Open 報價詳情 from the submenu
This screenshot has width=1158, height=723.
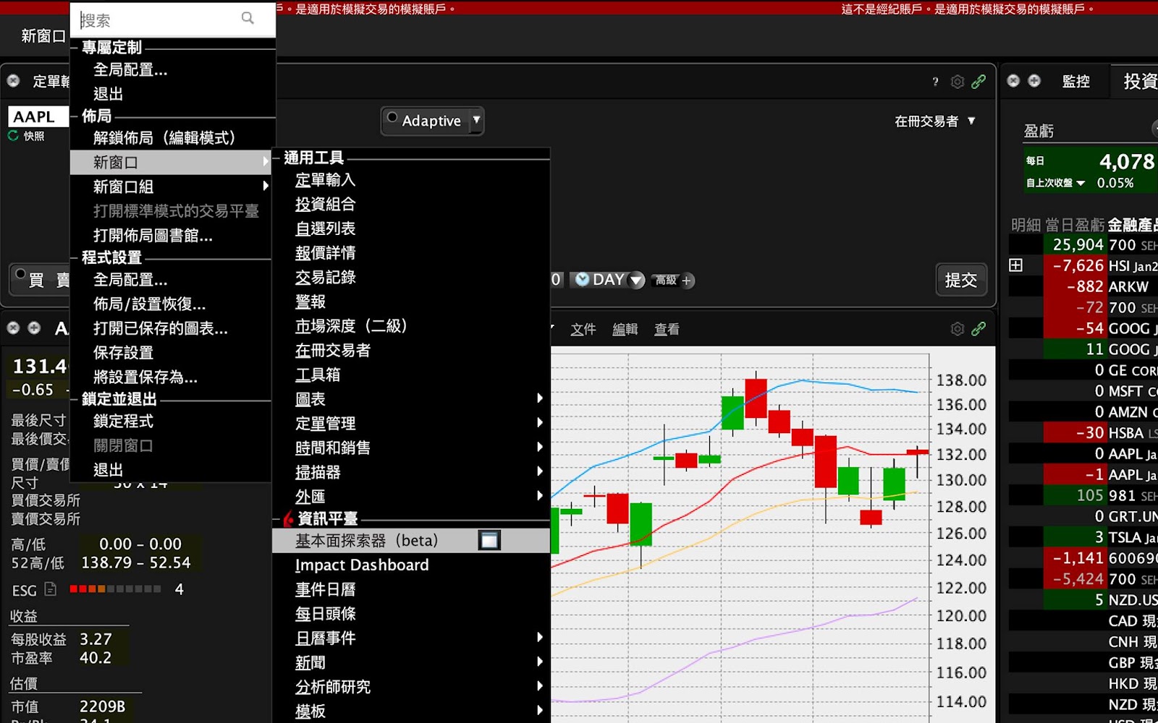(x=411, y=253)
